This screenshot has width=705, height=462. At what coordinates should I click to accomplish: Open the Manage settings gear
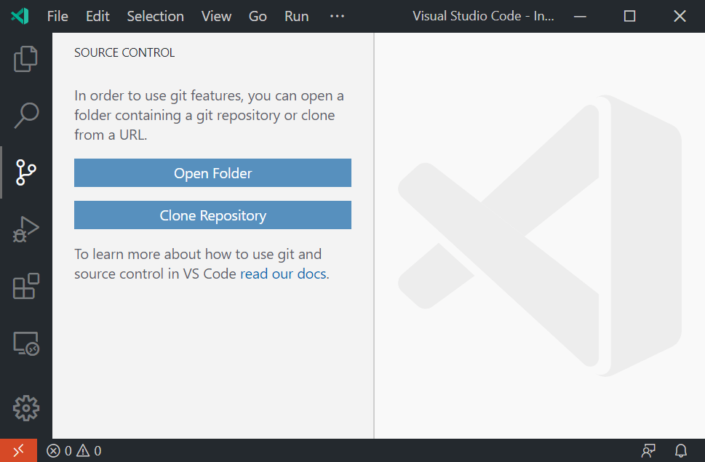[x=26, y=408]
